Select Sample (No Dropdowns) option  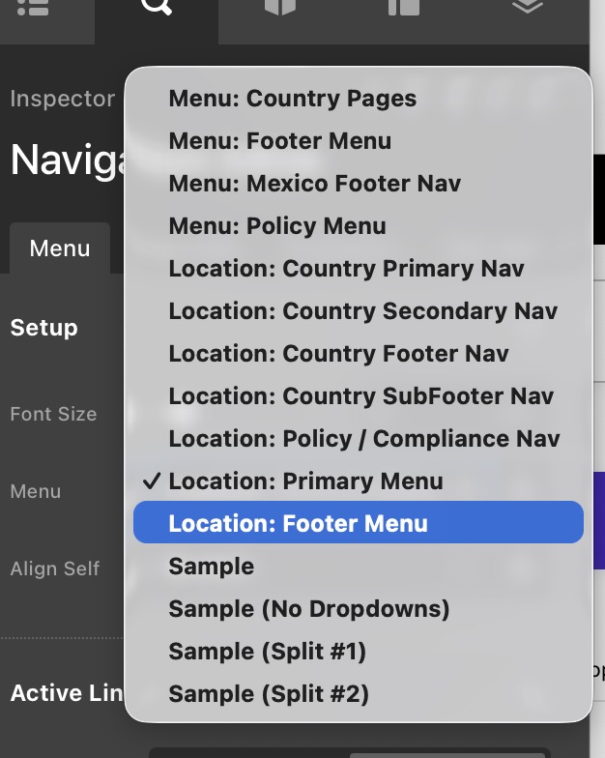click(x=358, y=609)
